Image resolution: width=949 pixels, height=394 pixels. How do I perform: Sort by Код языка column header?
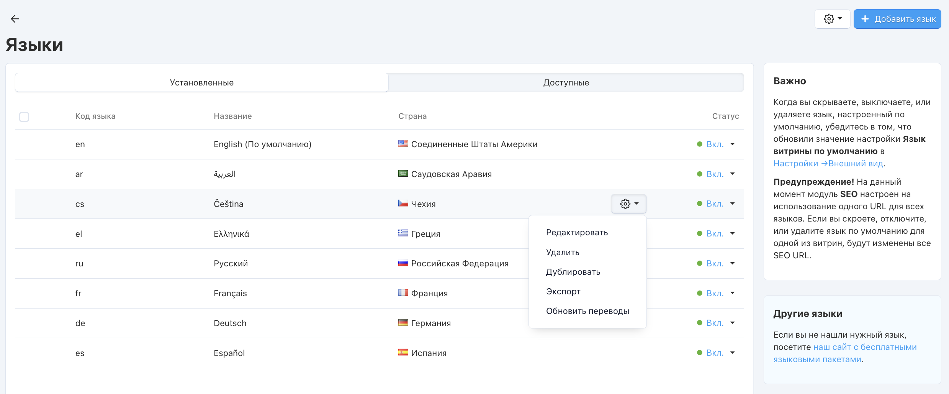pos(95,116)
